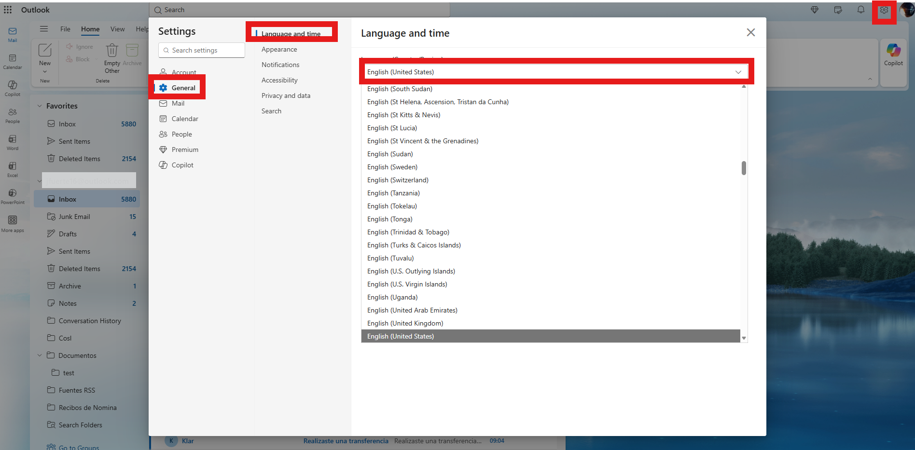Open More apps in the left rail

click(13, 224)
